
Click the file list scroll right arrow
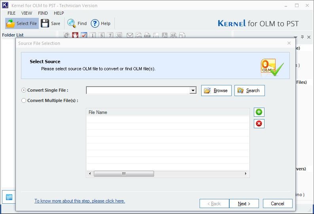click(x=246, y=174)
